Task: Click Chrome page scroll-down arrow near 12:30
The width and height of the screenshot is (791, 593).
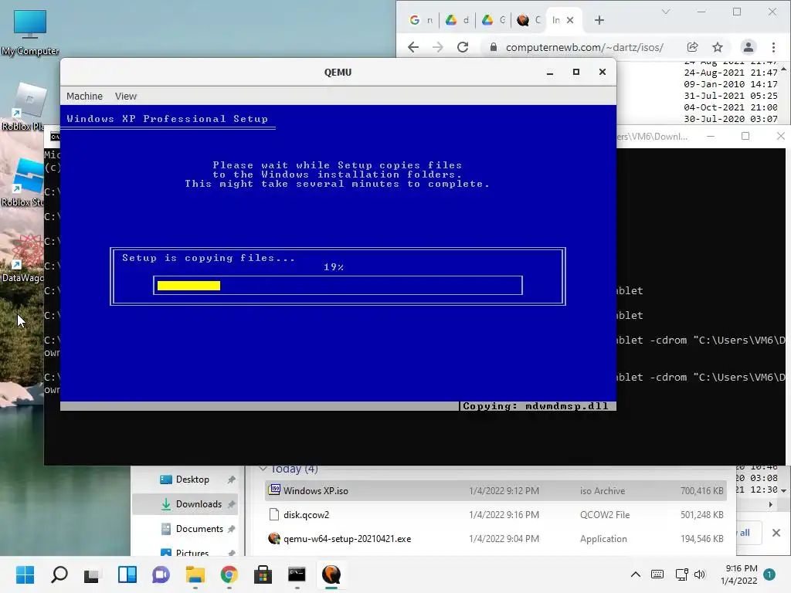Action: click(x=783, y=490)
